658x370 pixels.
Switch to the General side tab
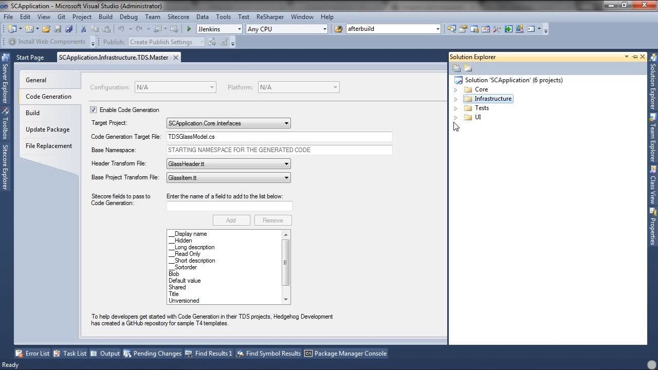click(x=50, y=80)
